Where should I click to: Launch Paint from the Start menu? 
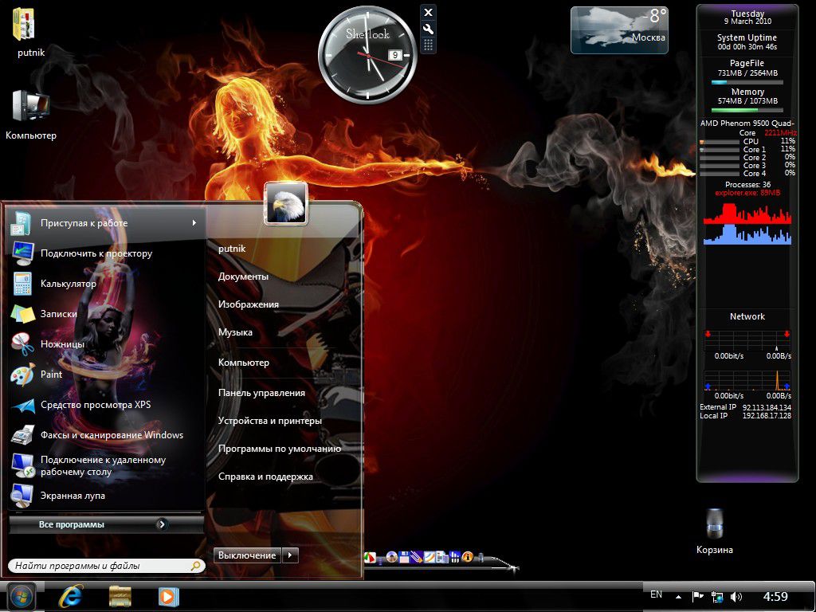tap(22, 375)
